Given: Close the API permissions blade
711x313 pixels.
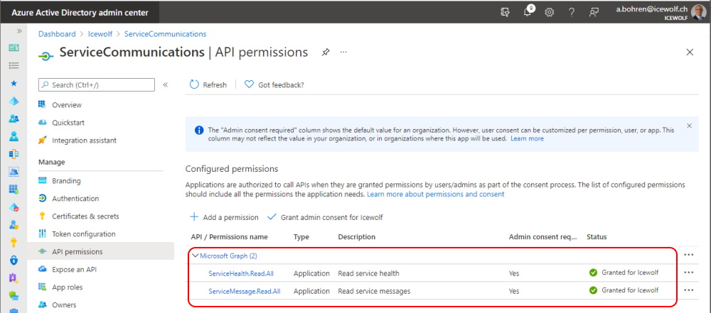Looking at the screenshot, I should point(690,52).
